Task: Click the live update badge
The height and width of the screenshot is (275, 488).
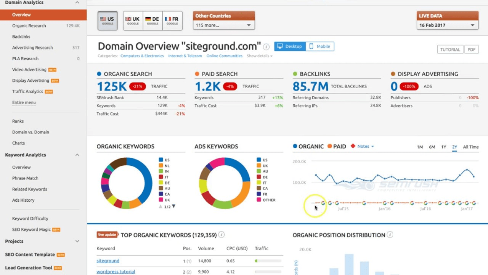Action: pos(107,235)
